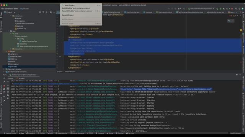
Task: Click the locate-in-project target icon
Action: (x=40, y=12)
